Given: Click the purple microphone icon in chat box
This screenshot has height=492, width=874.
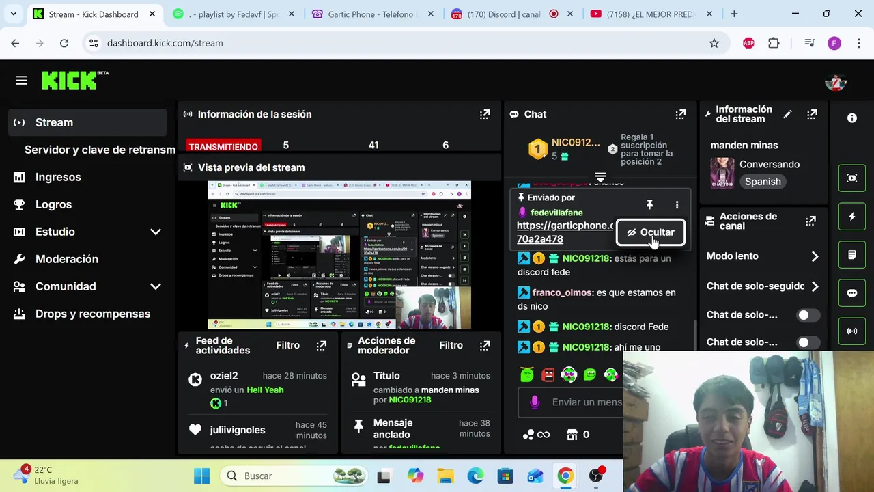Looking at the screenshot, I should 535,402.
